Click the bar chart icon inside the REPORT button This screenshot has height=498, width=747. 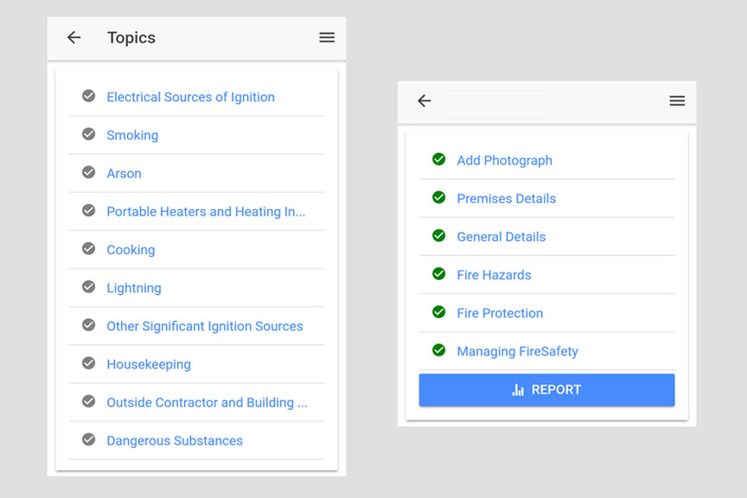coord(517,389)
